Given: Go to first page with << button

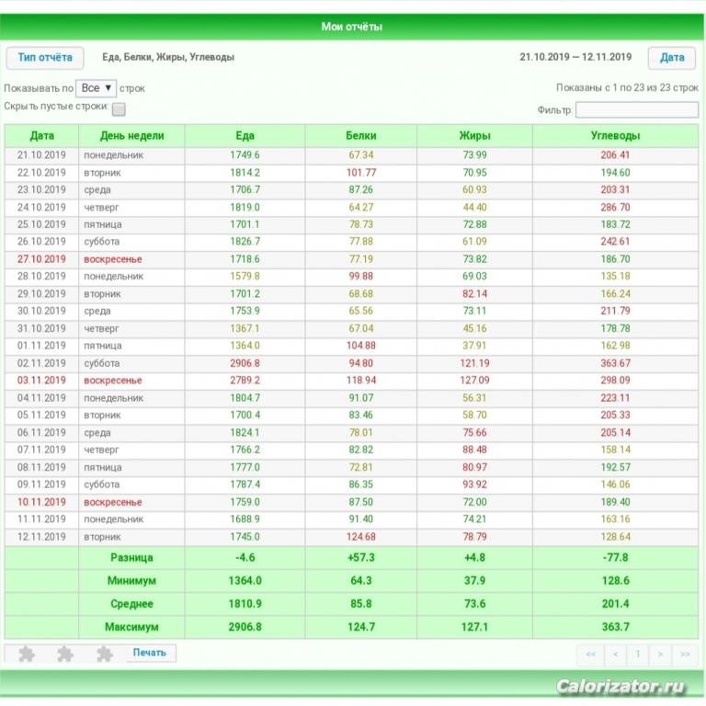Looking at the screenshot, I should pos(591,655).
